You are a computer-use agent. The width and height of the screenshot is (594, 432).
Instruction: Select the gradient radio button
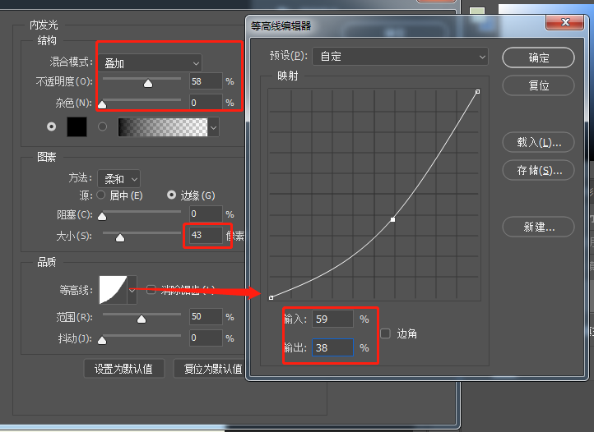pyautogui.click(x=102, y=126)
